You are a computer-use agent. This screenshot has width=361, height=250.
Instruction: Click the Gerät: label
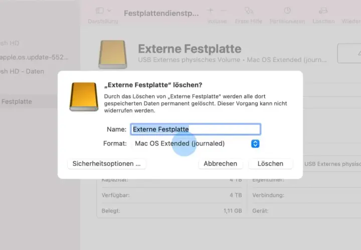point(260,210)
